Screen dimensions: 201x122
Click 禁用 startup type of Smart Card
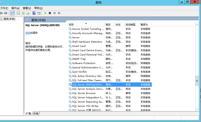(x=128, y=46)
